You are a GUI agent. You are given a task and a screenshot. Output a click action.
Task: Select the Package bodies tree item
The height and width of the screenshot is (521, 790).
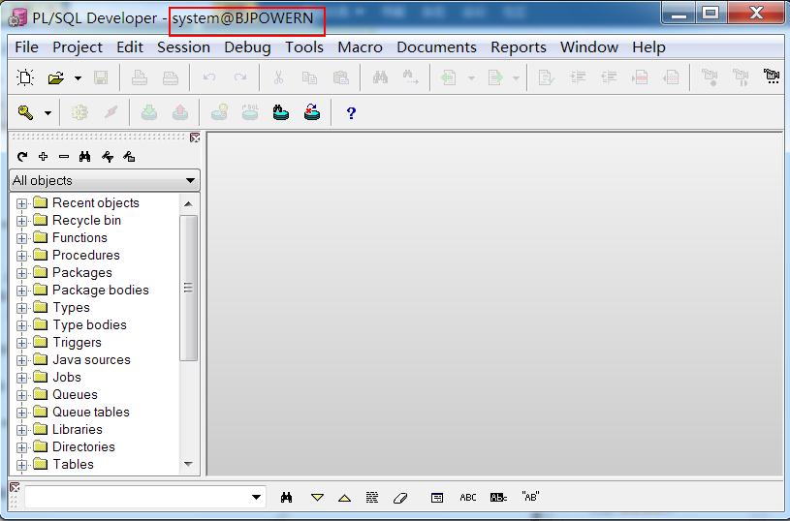(x=100, y=290)
